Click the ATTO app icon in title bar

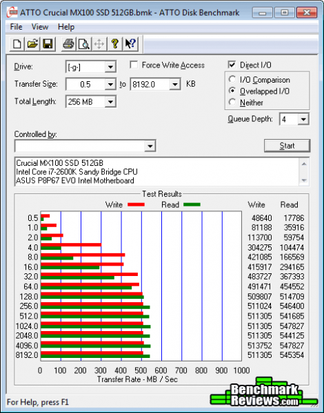pos(12,12)
